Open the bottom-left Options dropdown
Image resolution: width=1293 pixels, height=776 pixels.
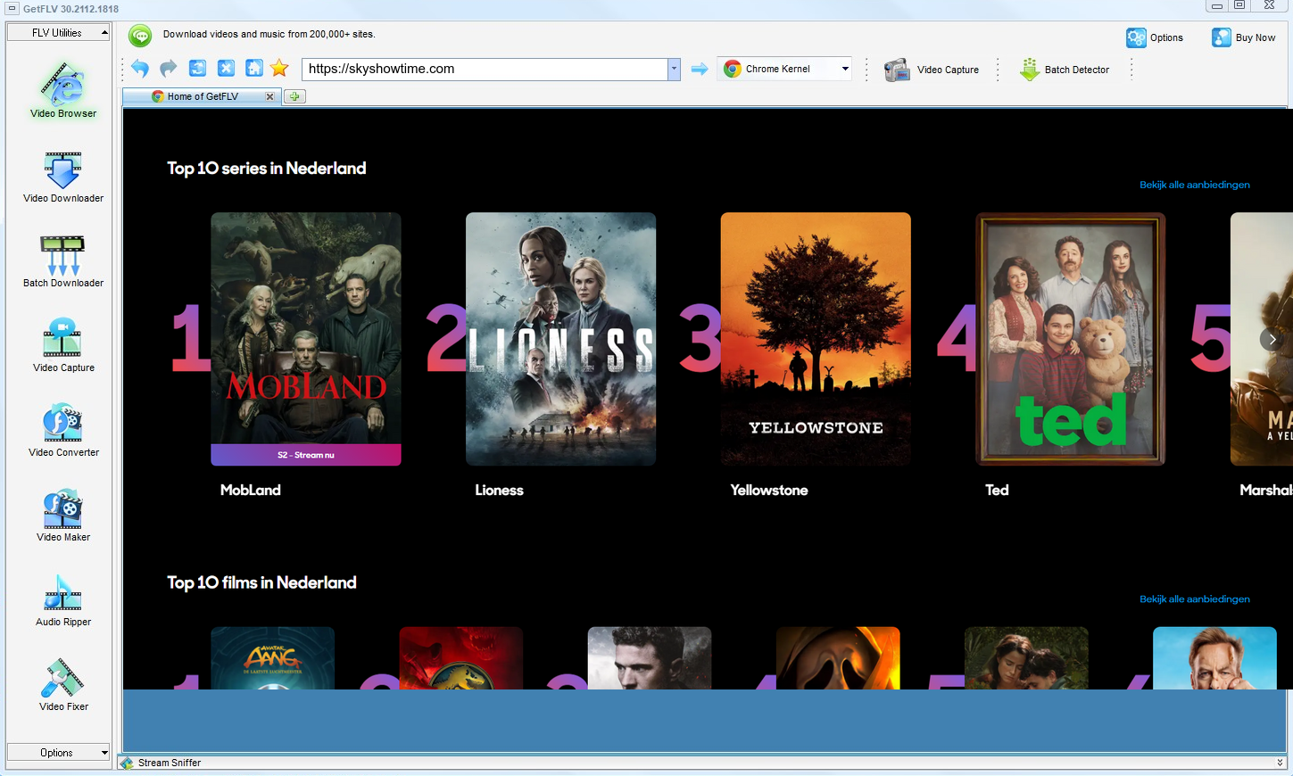pyautogui.click(x=58, y=753)
